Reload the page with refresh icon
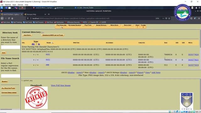This screenshot has height=113, width=201. click(9, 18)
